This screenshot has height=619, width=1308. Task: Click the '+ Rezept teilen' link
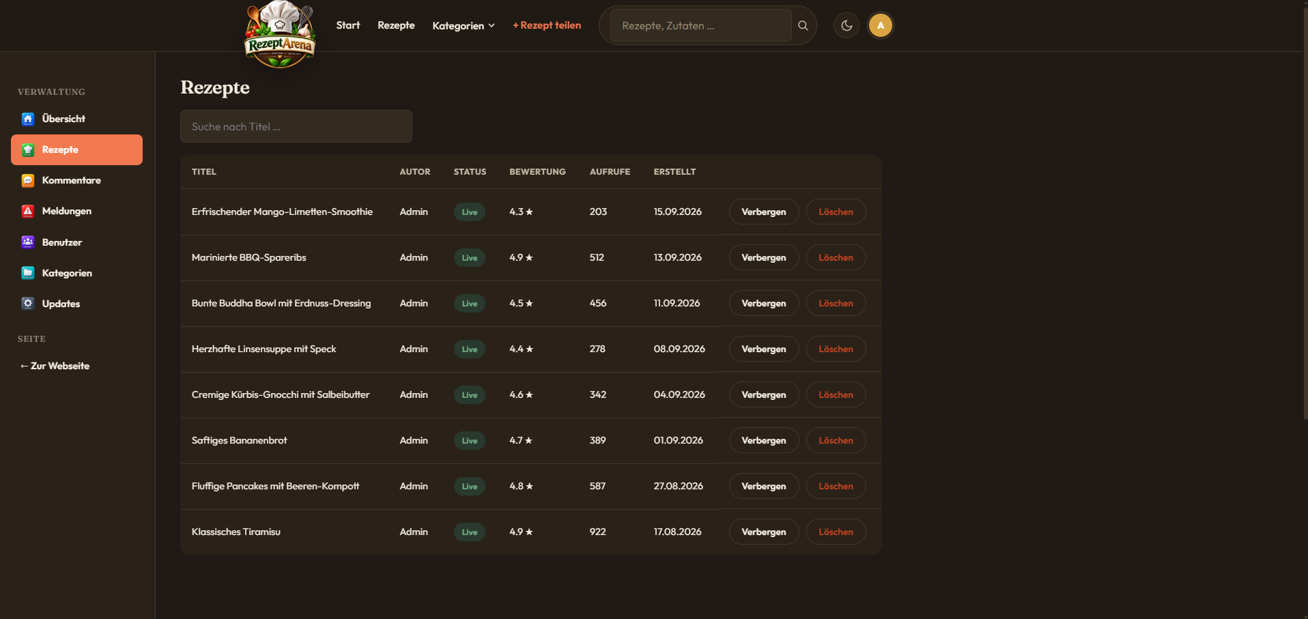pos(547,25)
